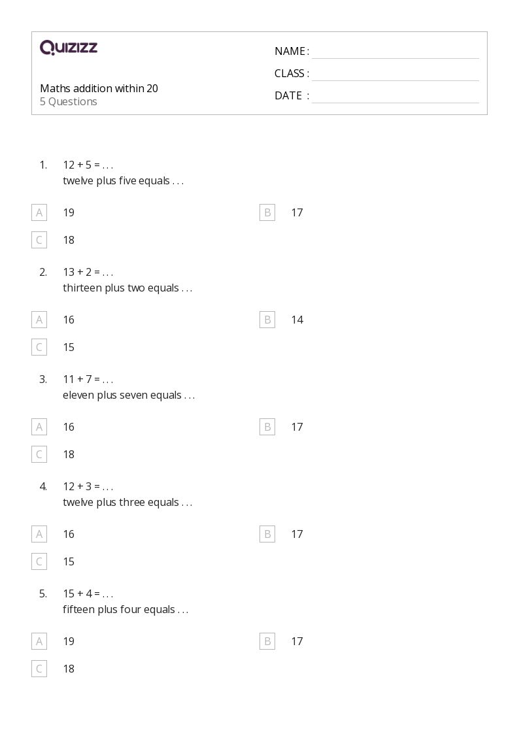Check answer box A for question 1
The width and height of the screenshot is (519, 734).
point(39,212)
